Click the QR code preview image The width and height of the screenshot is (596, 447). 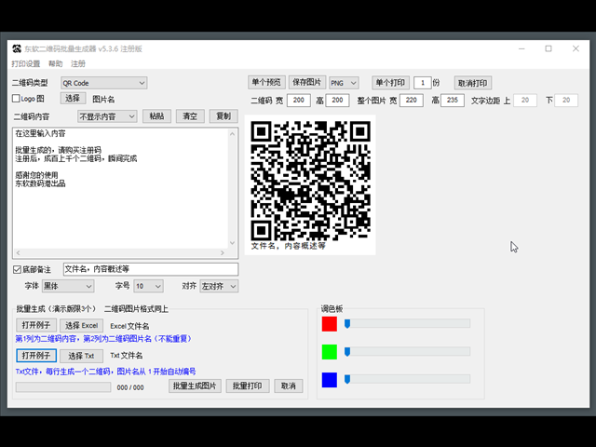click(310, 184)
